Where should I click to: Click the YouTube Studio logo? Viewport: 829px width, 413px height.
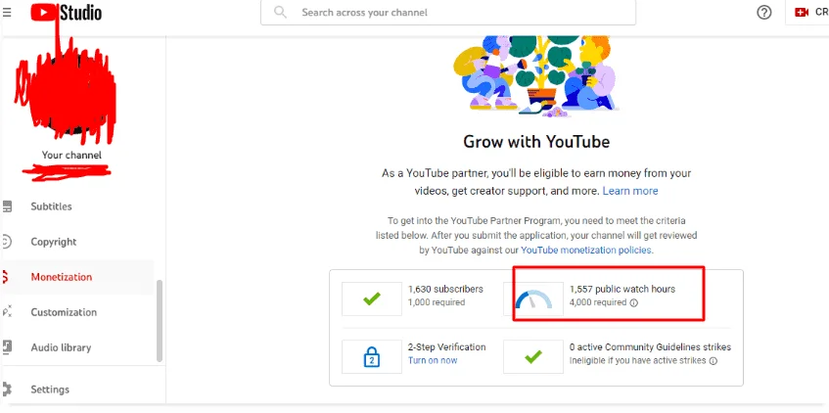coord(67,12)
